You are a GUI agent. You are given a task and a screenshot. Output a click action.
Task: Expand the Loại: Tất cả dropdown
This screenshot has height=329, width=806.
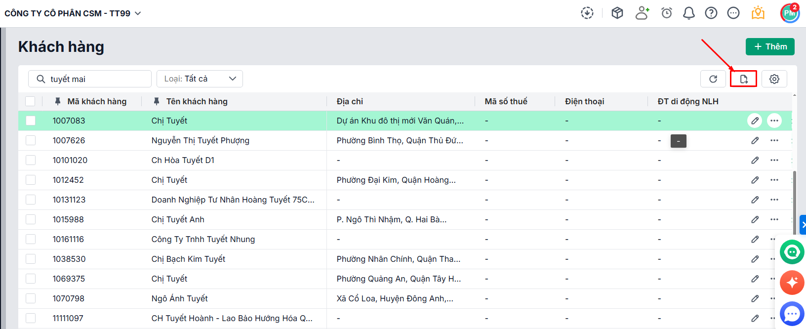pos(200,79)
